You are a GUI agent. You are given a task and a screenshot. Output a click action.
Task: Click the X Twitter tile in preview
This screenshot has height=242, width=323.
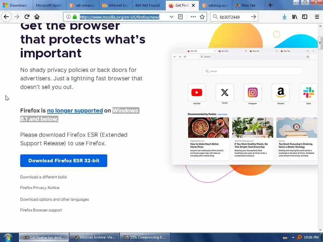pos(225,92)
